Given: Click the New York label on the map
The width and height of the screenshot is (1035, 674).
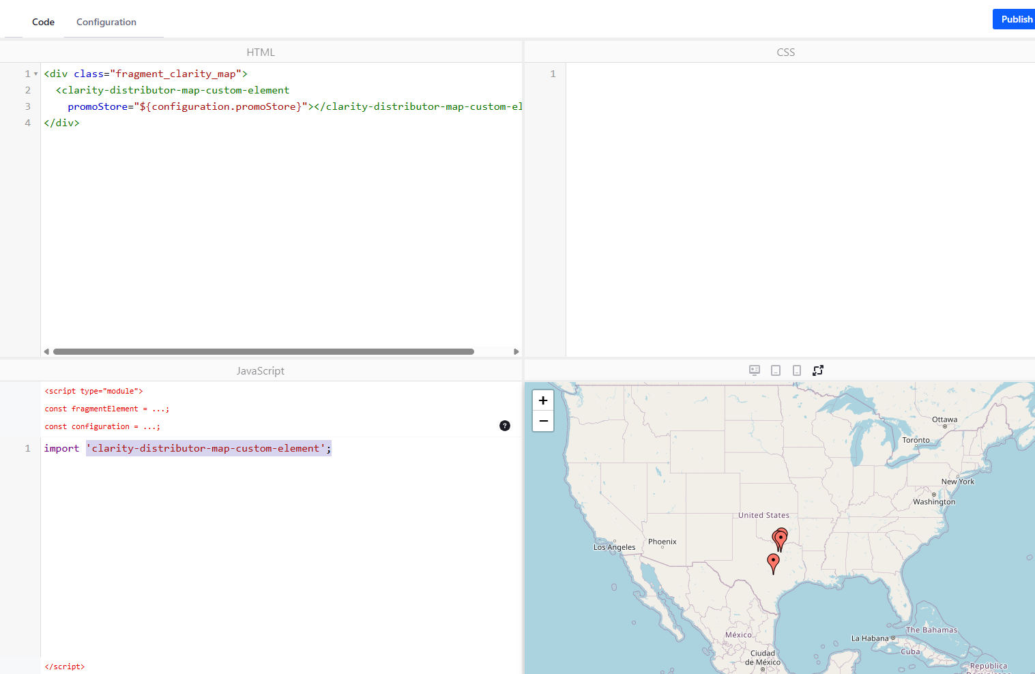Looking at the screenshot, I should [958, 482].
